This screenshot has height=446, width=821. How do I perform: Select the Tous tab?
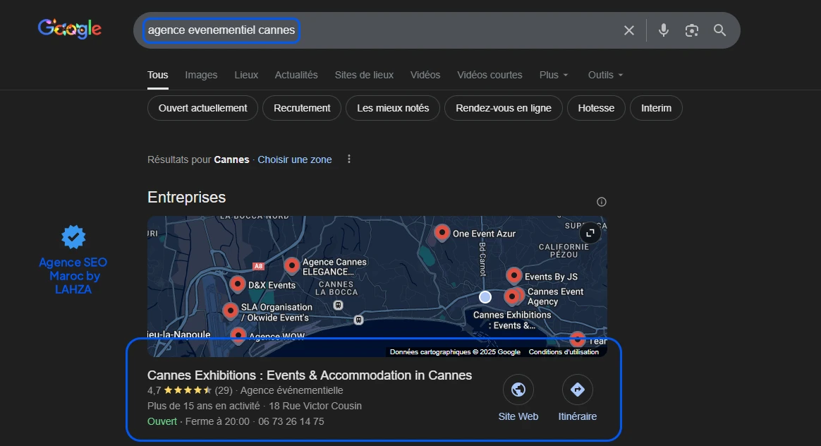tap(157, 75)
